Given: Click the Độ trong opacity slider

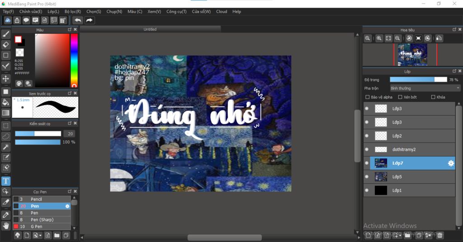Looking at the screenshot, I should click(x=418, y=80).
